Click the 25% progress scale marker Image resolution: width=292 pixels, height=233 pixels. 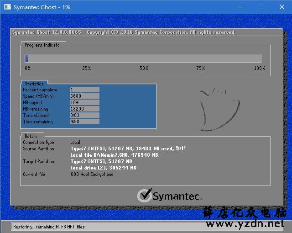point(86,68)
